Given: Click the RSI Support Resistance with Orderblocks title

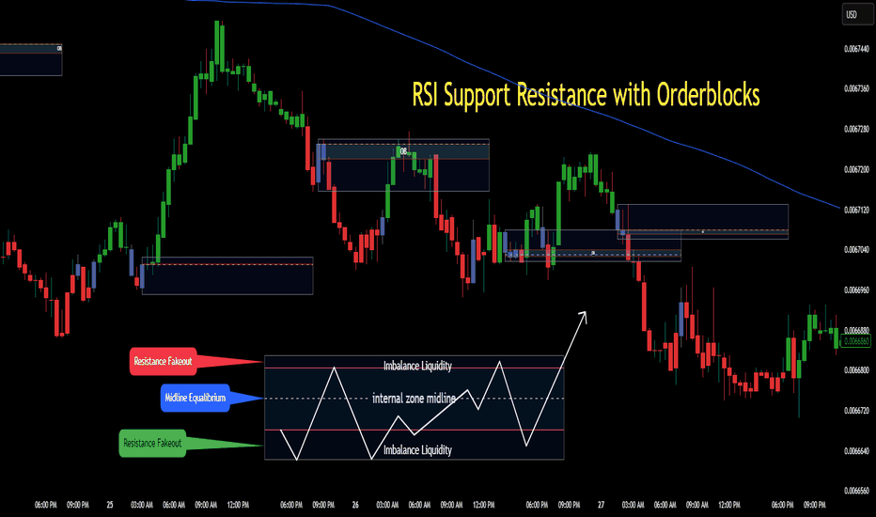Looking at the screenshot, I should coord(586,95).
